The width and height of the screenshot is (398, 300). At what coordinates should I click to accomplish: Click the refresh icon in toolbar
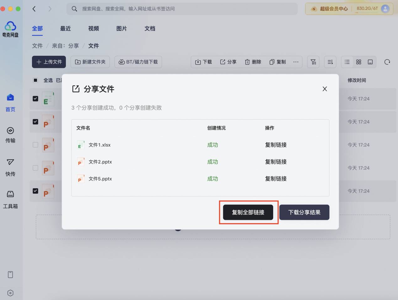387,62
